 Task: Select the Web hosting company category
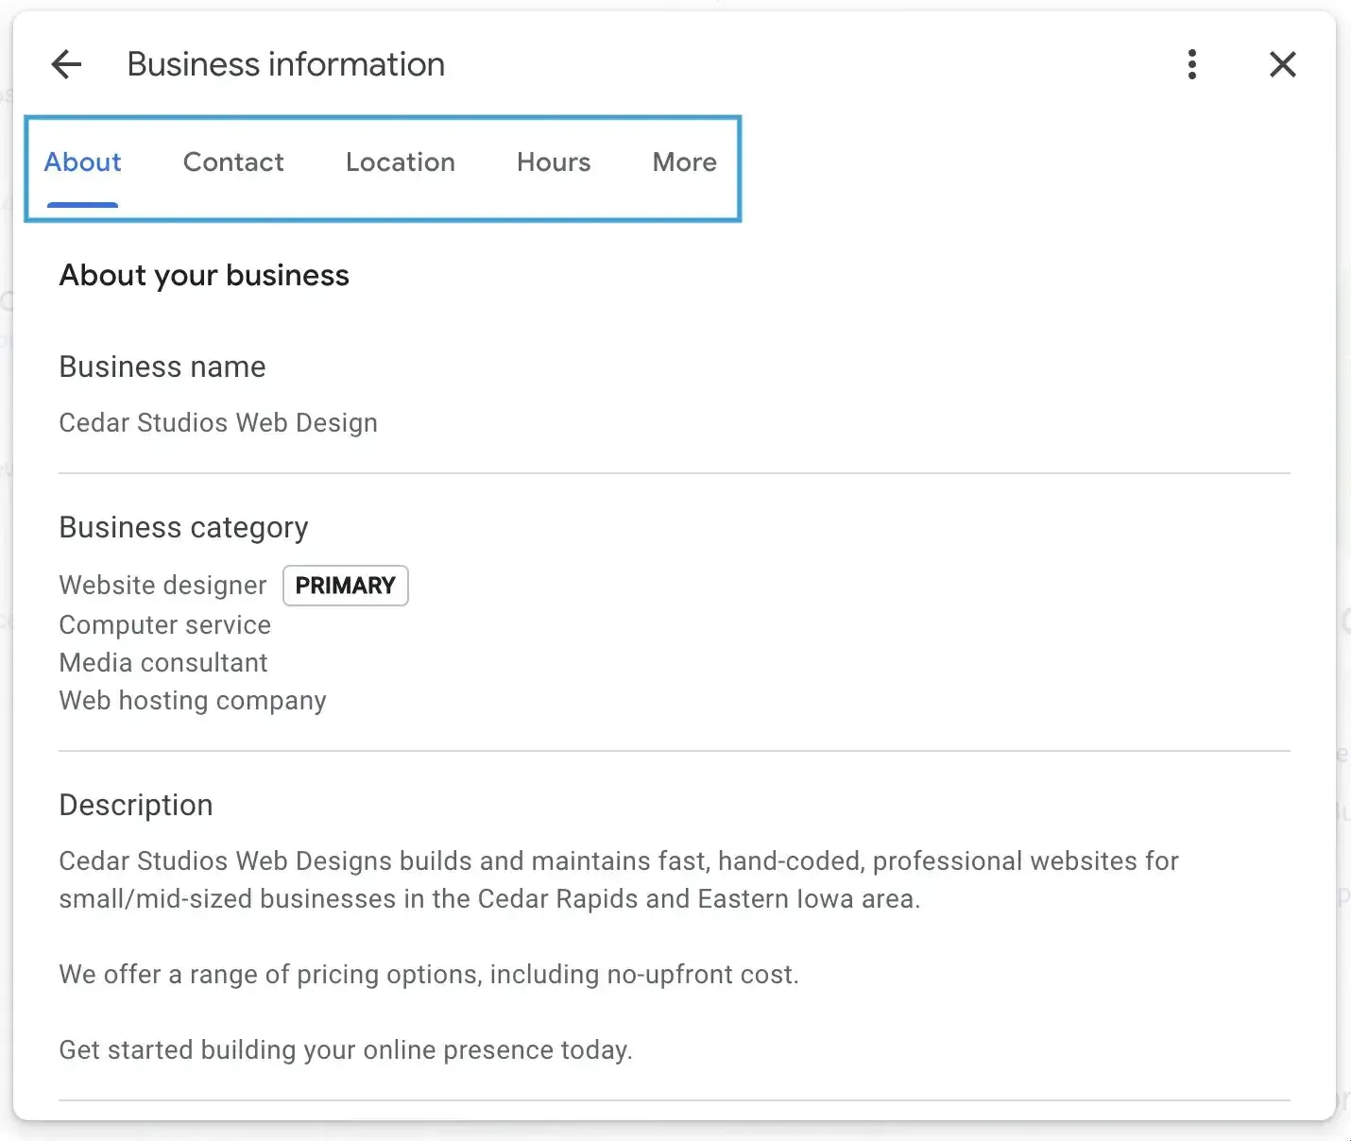point(192,700)
